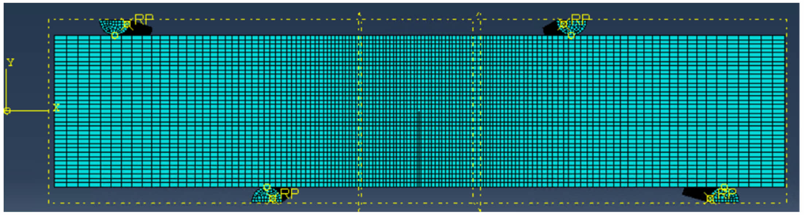Select the RP reference point label at top-left roller
804x215 pixels.
click(144, 19)
